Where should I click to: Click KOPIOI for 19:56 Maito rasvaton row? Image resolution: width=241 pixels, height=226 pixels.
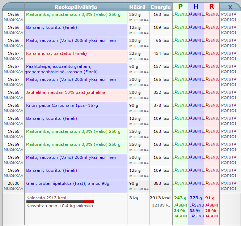(x=229, y=46)
